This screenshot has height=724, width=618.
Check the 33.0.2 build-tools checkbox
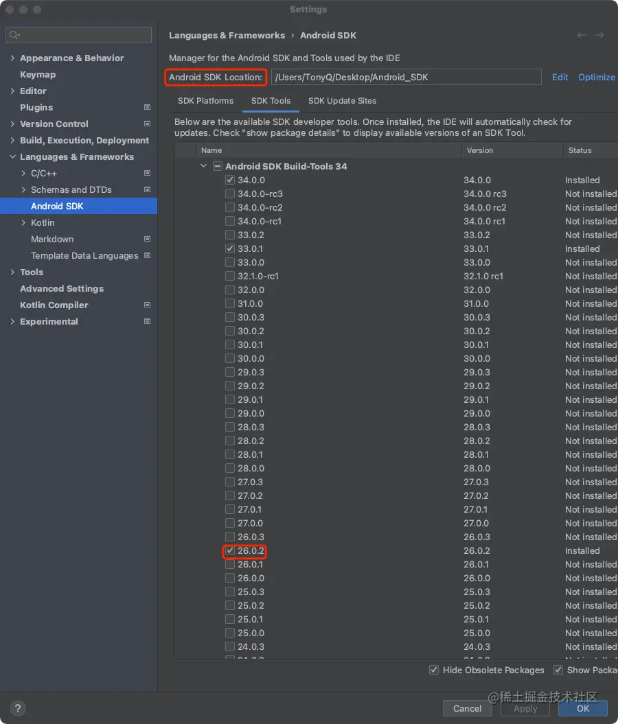click(229, 235)
